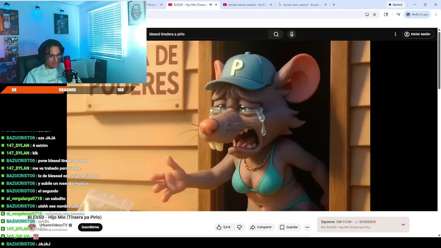Switch to donde macvio westcol YouTube tab

click(x=247, y=5)
